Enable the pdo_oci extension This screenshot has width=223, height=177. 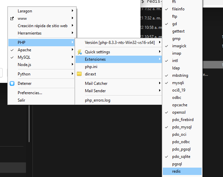point(182,134)
